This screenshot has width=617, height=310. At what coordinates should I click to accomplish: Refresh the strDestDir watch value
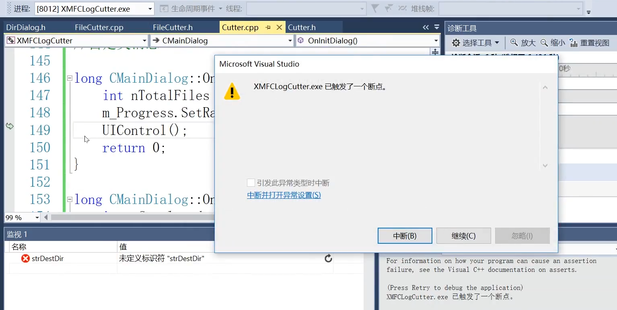pyautogui.click(x=328, y=258)
